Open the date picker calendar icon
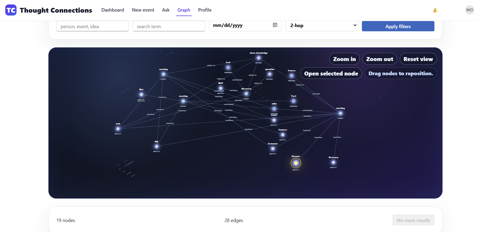Screen dimensions: 477x232 coord(275,25)
